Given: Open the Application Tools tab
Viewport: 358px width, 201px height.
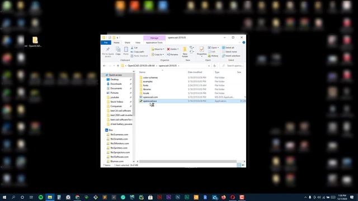Looking at the screenshot, I should tap(154, 42).
